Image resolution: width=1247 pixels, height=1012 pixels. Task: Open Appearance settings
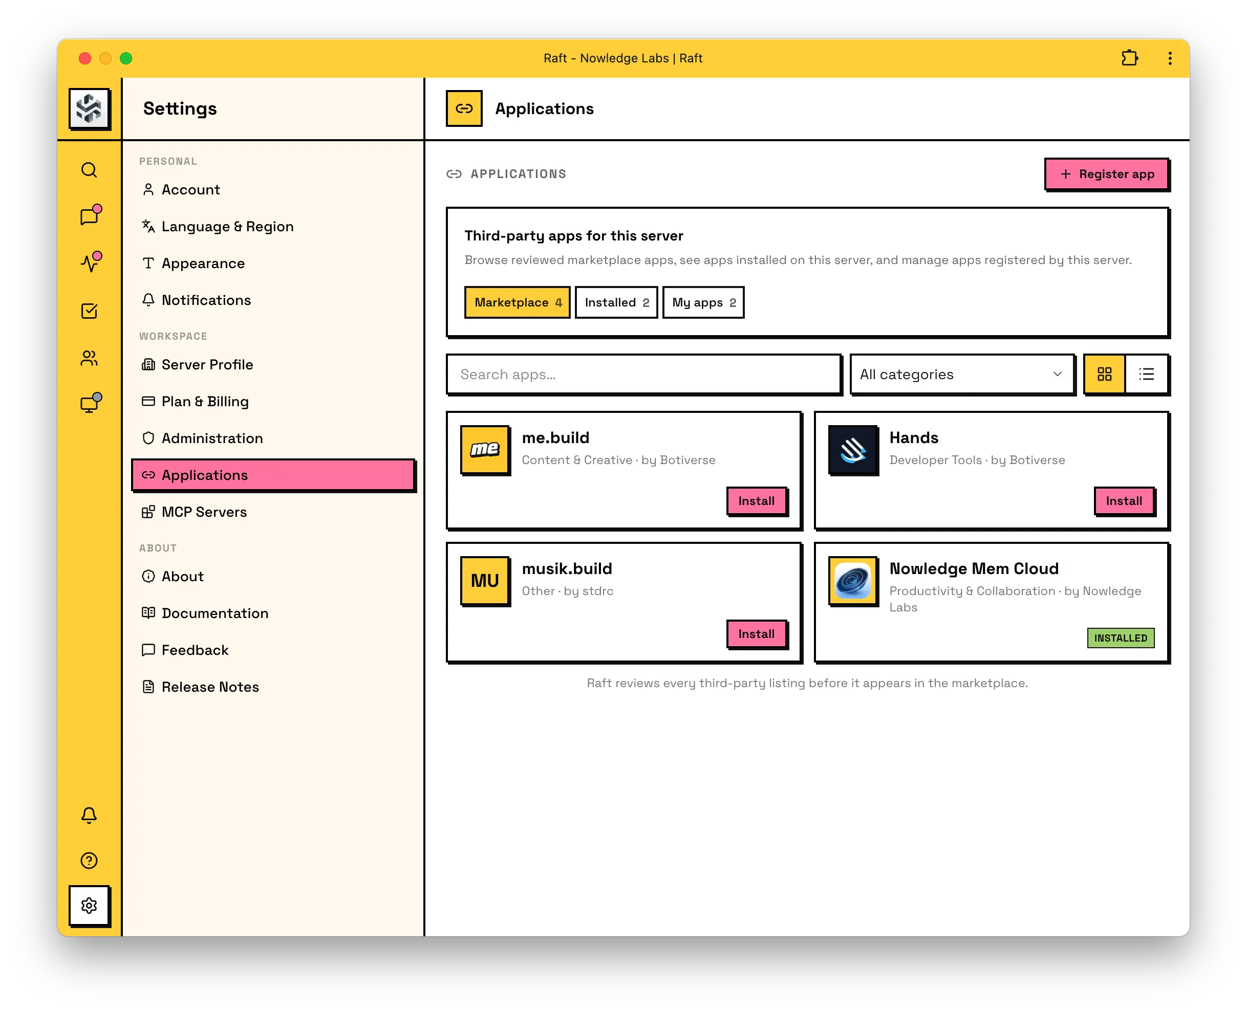(x=273, y=263)
